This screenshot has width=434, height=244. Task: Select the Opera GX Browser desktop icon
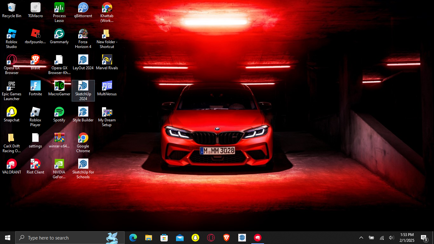tap(12, 64)
